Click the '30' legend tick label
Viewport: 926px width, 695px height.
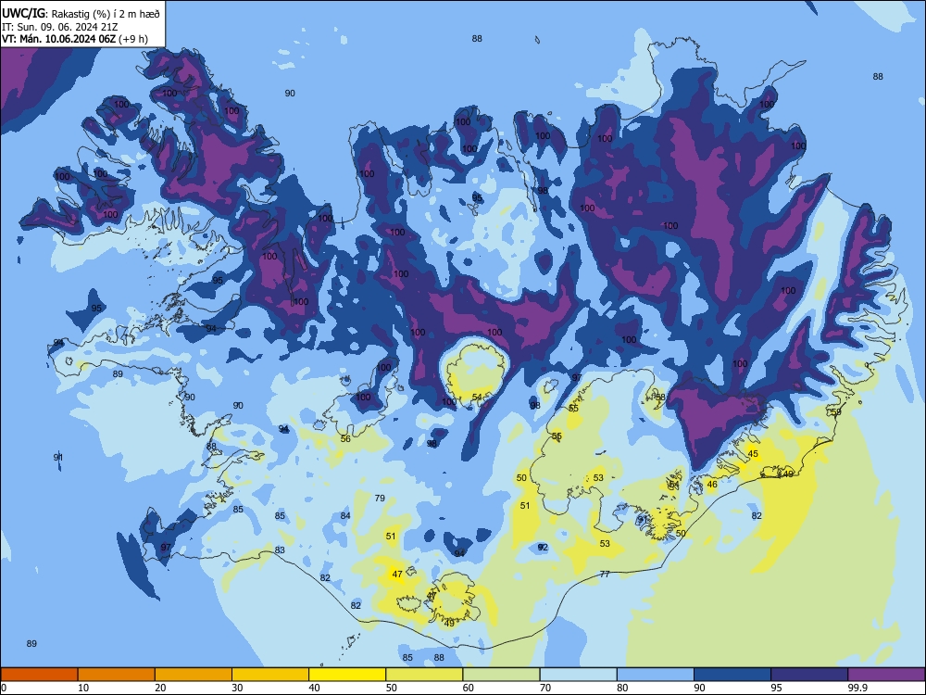[237, 688]
